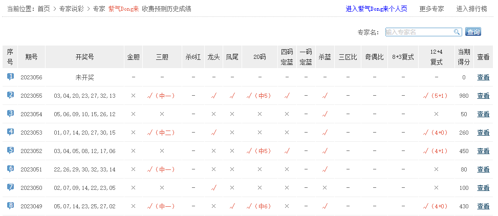498x216 pixels.
Task: Click the magnifier icon in search field
Action: (x=457, y=32)
